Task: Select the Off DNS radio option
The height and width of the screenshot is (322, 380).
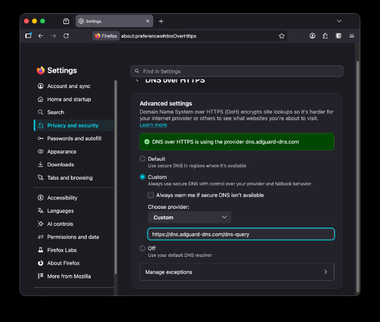Action: pyautogui.click(x=142, y=249)
